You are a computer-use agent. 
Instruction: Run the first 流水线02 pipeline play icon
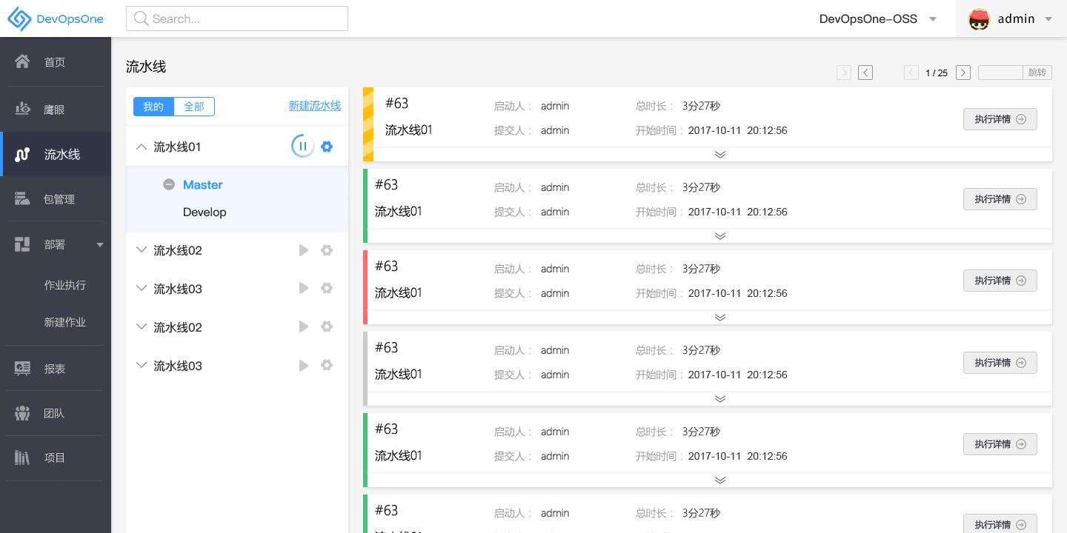tap(304, 250)
